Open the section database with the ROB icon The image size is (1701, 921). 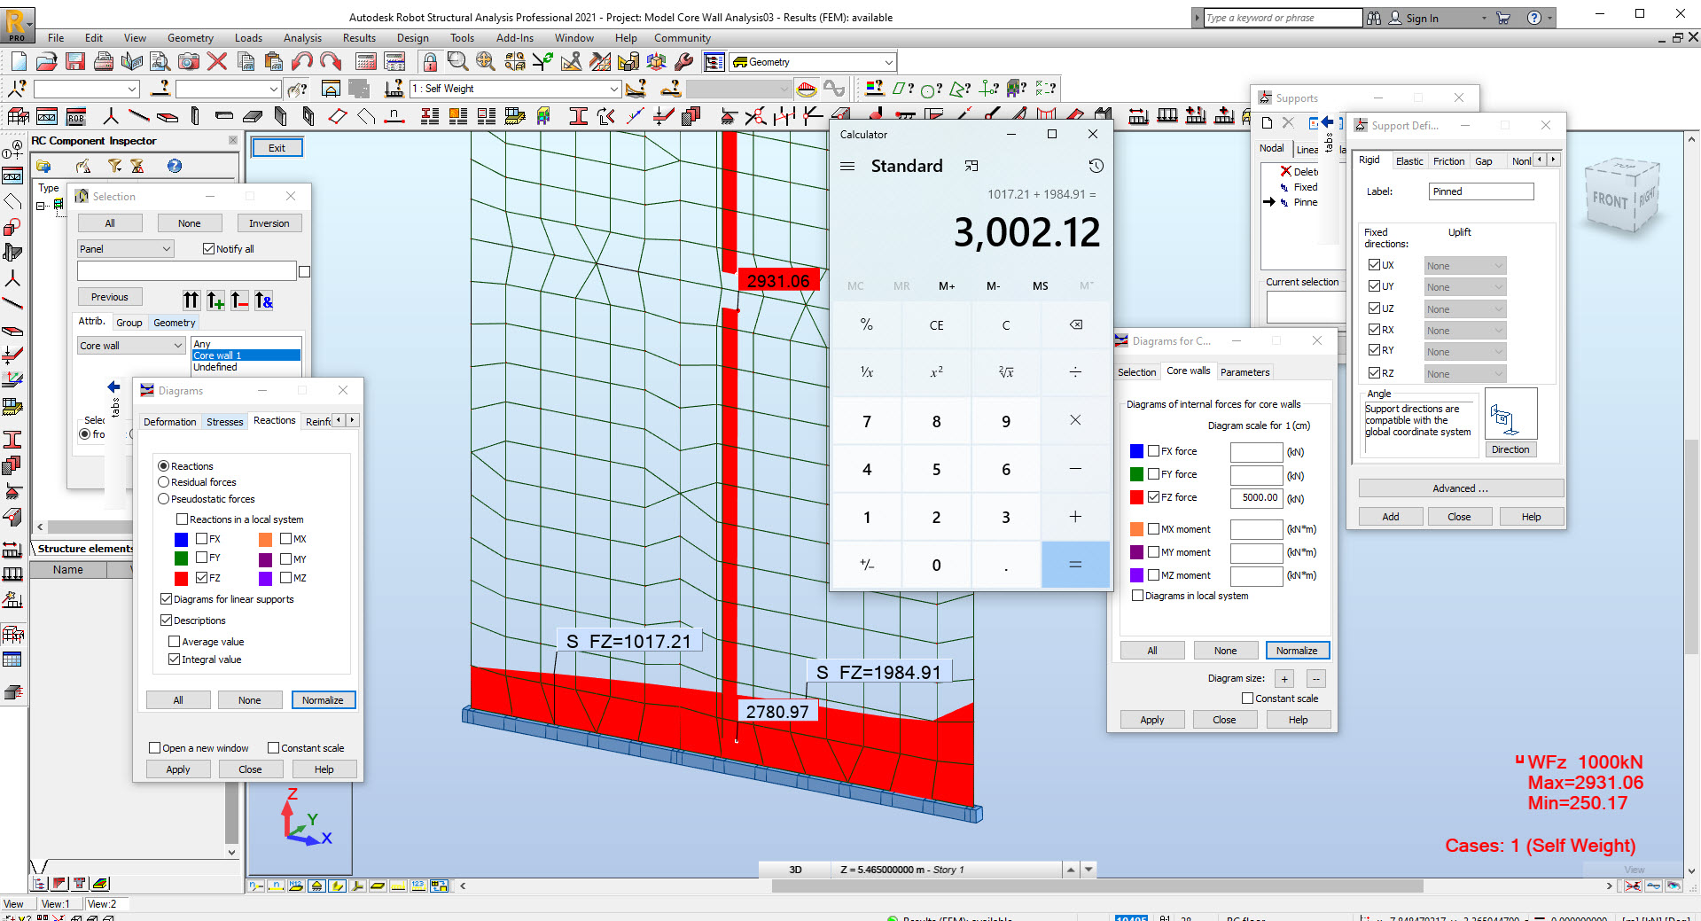75,116
